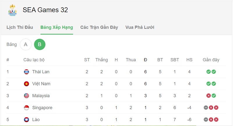Select group A
The image size is (233, 126).
26,44
